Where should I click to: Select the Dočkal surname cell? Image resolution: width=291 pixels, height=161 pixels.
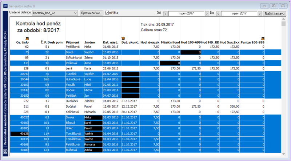click(x=75, y=90)
